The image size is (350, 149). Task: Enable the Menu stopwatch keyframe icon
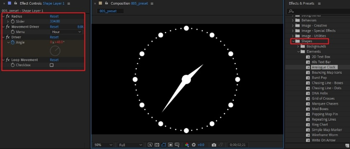[x=13, y=32]
